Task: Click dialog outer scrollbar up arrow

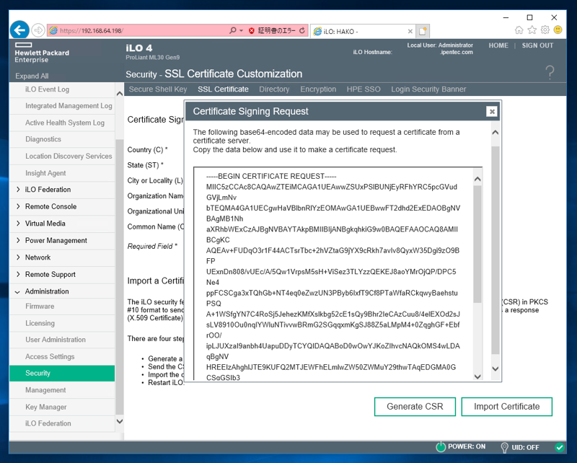Action: [x=495, y=133]
